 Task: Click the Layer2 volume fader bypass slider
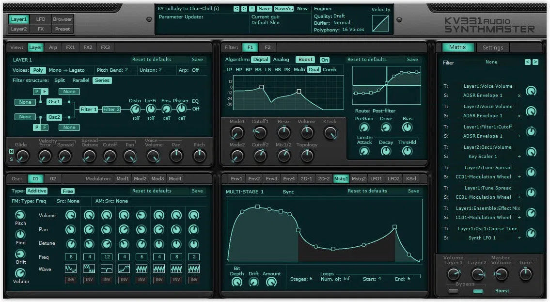tap(477, 291)
